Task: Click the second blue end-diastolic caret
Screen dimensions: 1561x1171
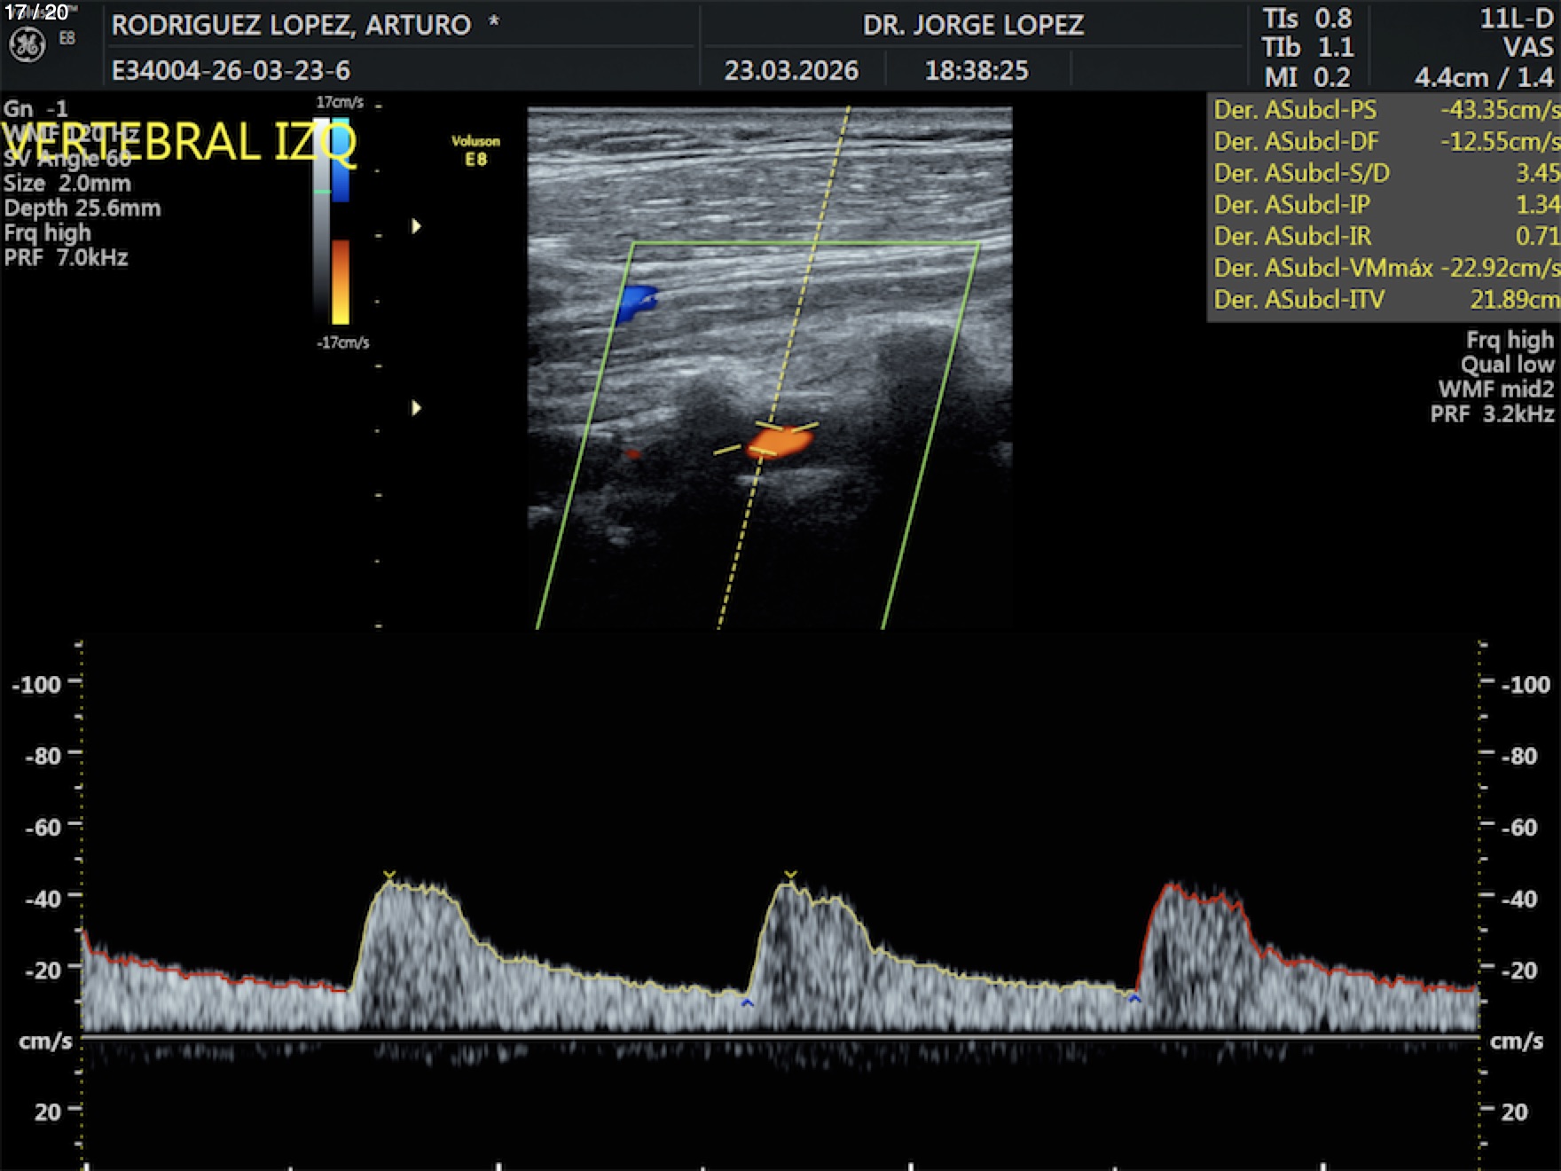Action: tap(1134, 999)
